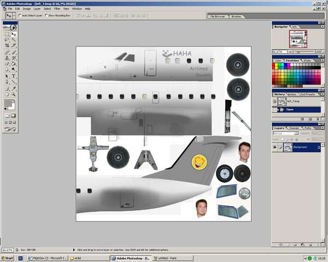Screen dimensions: 328x262
Task: Click the Windows Start button
Action: pos(7,258)
